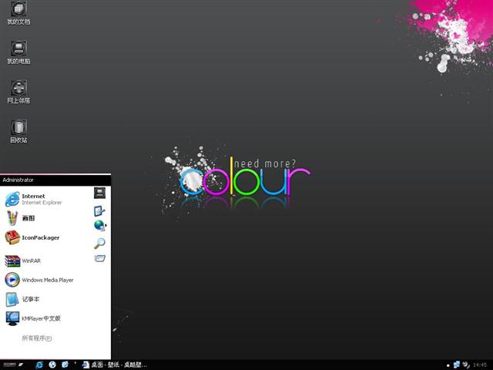This screenshot has width=493, height=370.
Task: Launch Internet Explorer from the start menu
Action: (x=34, y=199)
